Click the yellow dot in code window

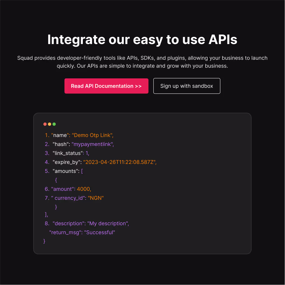(49, 124)
